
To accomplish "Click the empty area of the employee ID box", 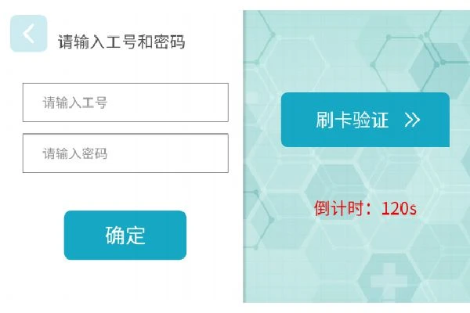I will coord(168,103).
